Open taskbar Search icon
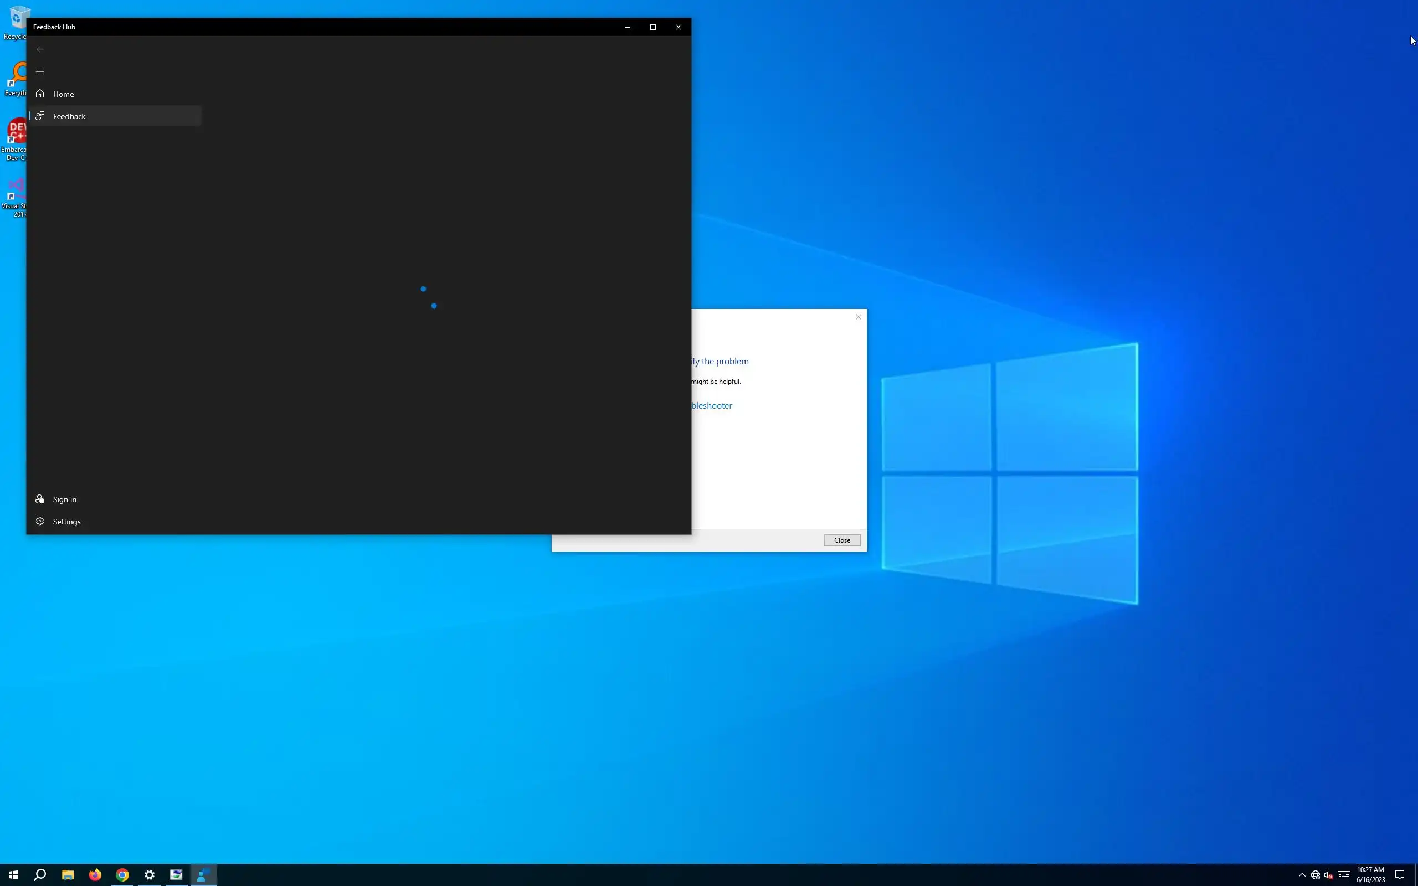The height and width of the screenshot is (886, 1418). point(40,875)
